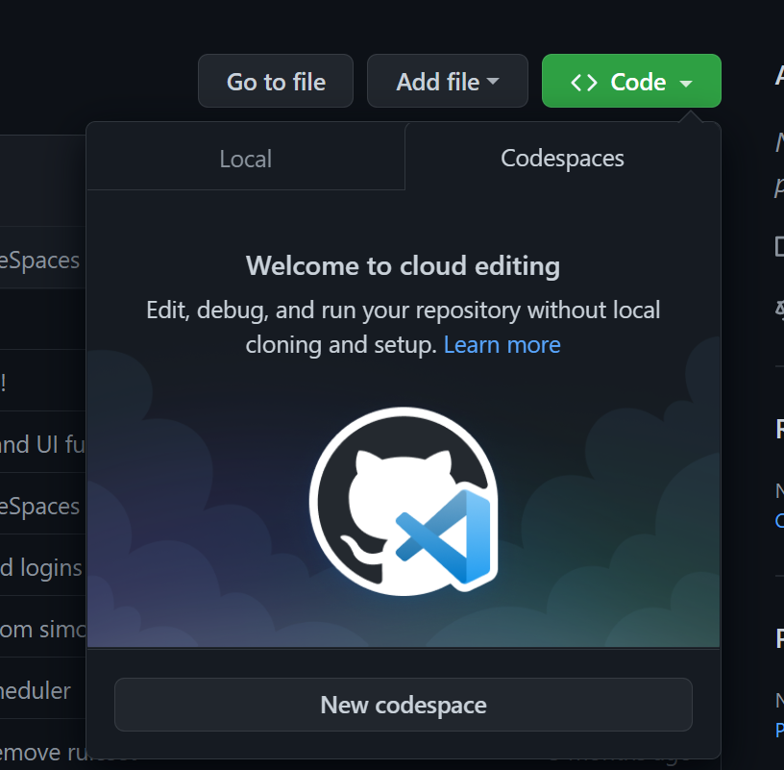784x770 pixels.
Task: Click the code brackets icon in Code button
Action: click(584, 83)
